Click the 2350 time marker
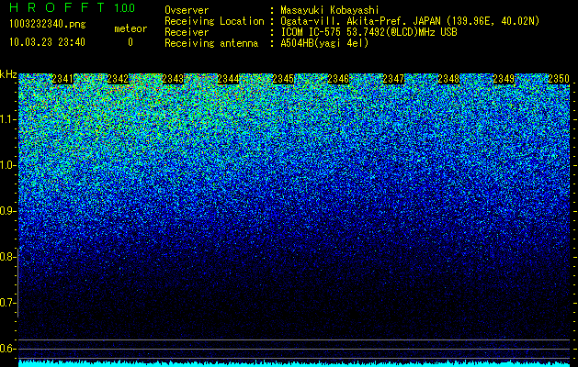578x367 pixels. 559,79
